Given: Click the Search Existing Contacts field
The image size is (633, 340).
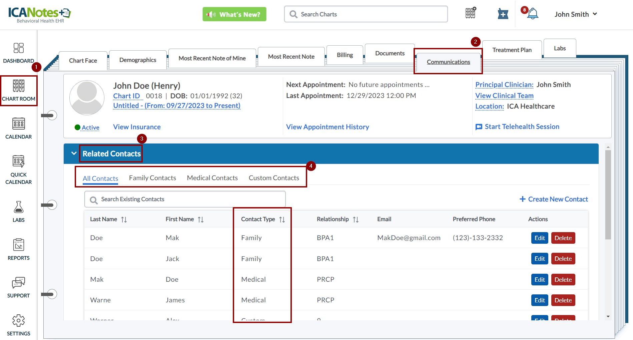Looking at the screenshot, I should (185, 199).
